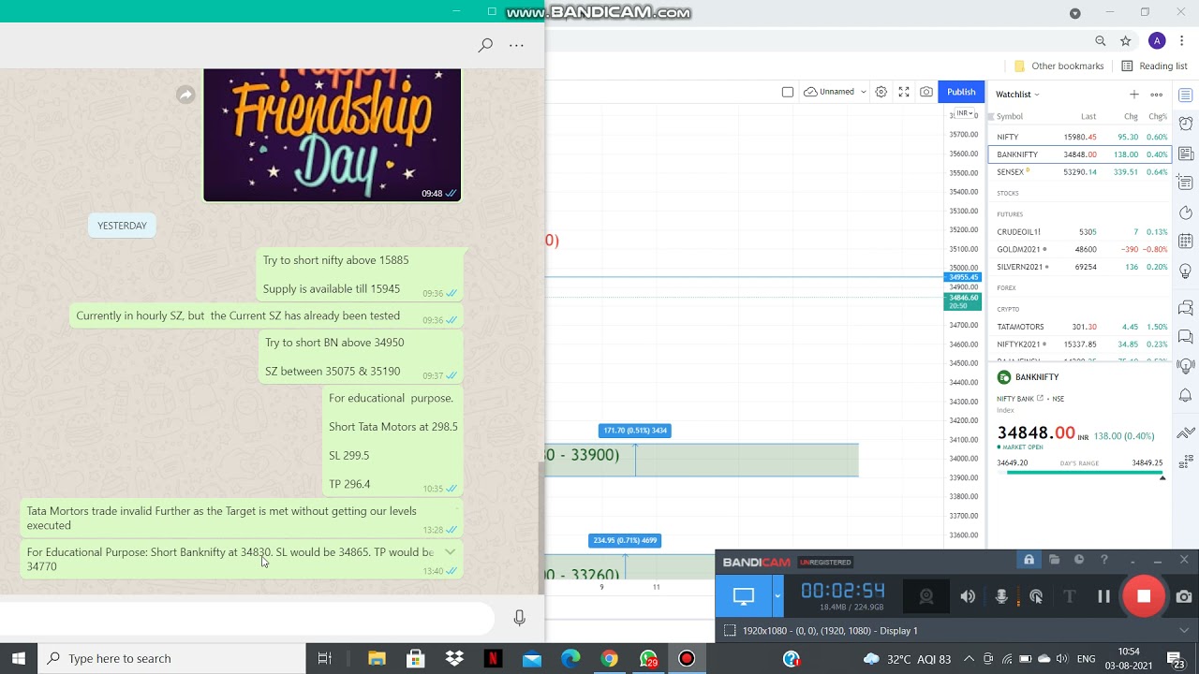Select SENSEX in the Watchlist

coord(1079,172)
